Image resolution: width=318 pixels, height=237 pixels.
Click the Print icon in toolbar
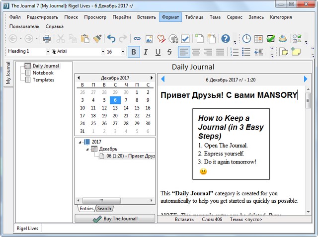pos(47,39)
